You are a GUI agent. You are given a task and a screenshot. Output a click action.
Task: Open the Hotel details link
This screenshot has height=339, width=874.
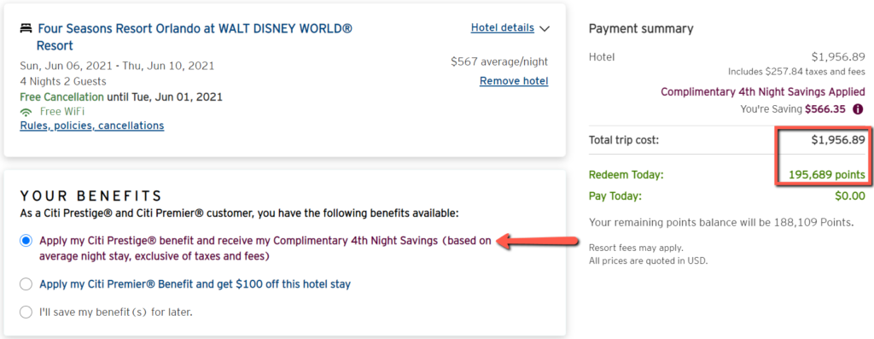[502, 28]
